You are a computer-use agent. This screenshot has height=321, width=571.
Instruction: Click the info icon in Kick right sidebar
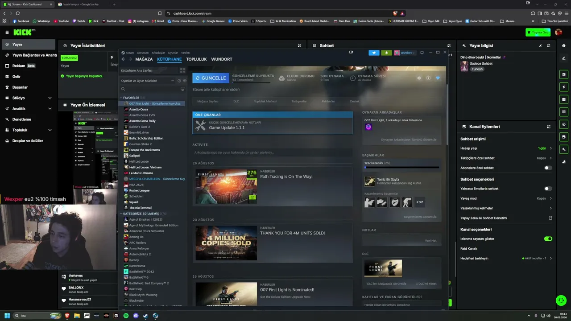tap(564, 45)
